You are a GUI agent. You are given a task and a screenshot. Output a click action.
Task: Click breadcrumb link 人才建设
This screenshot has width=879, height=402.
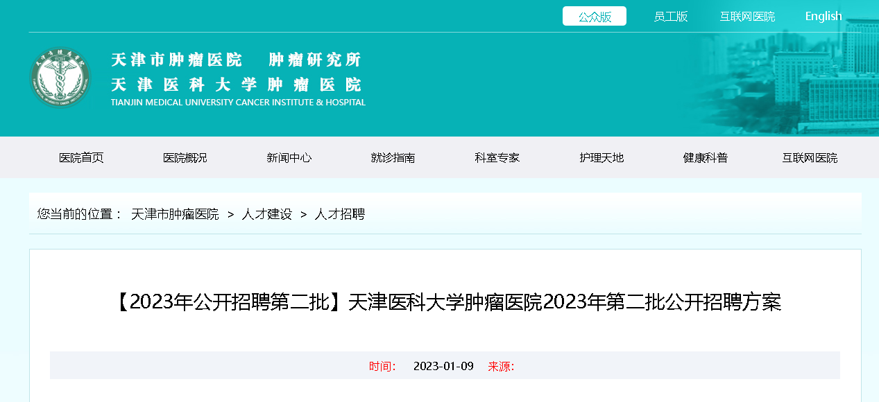click(267, 214)
